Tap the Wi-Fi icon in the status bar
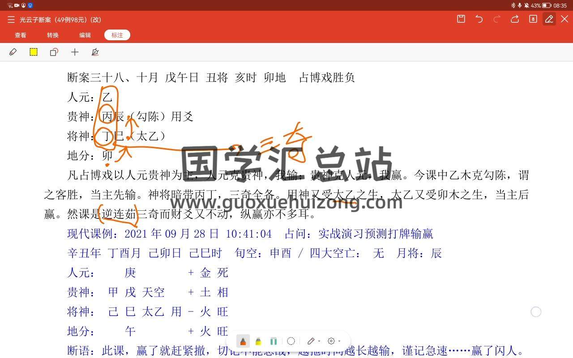Screen dimensions: 573x358 [10, 5]
